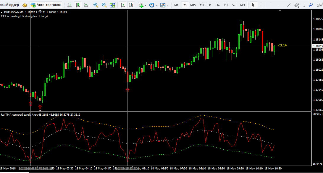Zoom out of the chart
323x173 pixels.
tap(104, 5)
